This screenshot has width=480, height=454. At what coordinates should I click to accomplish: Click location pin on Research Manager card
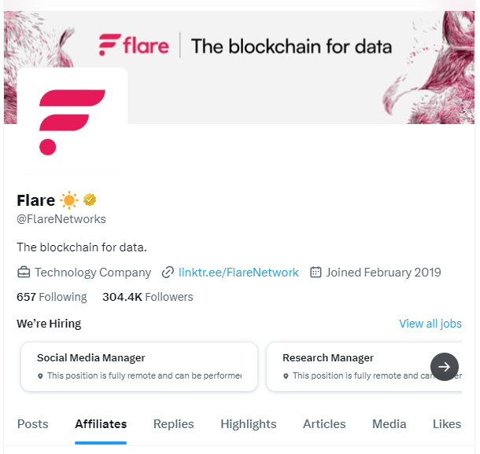point(286,375)
